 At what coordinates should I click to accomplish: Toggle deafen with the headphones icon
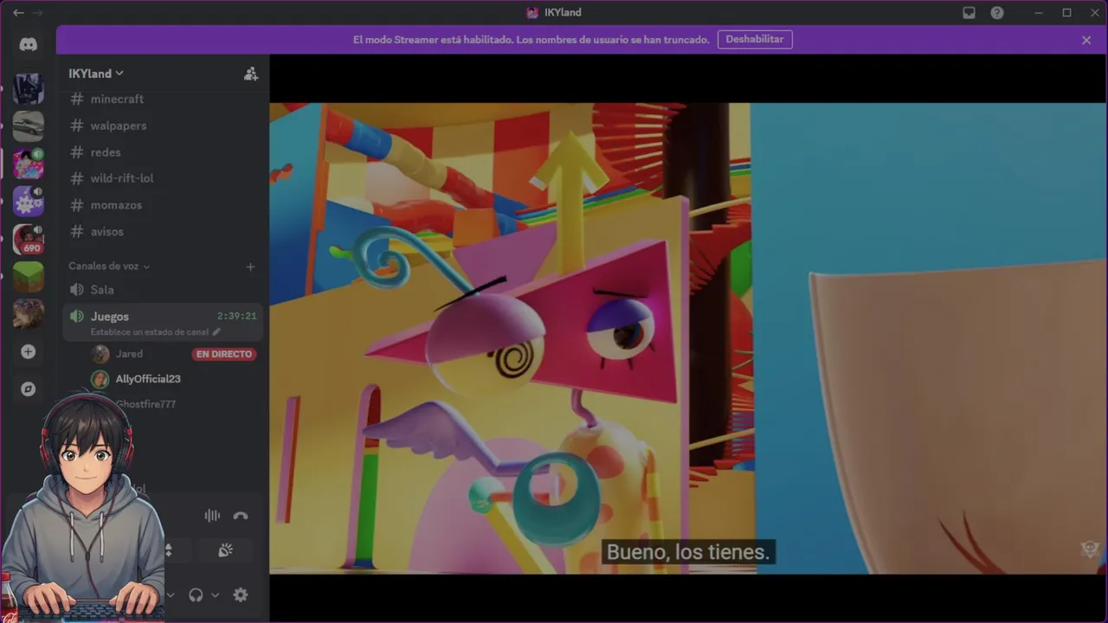click(196, 594)
